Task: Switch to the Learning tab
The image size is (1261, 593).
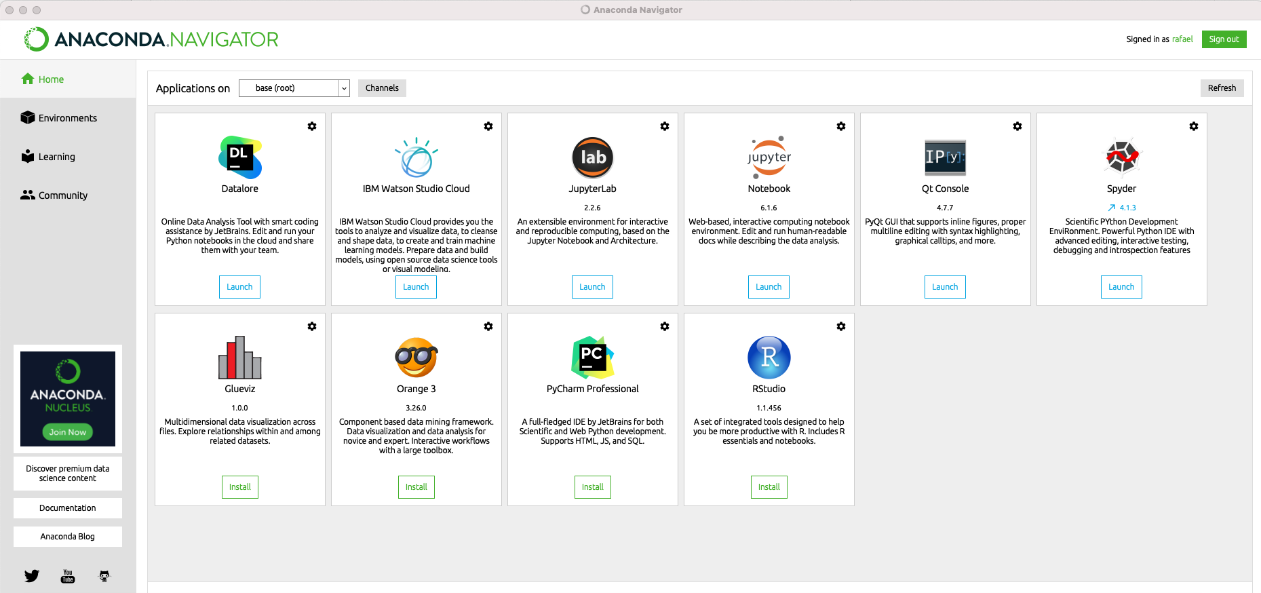Action: pos(68,156)
